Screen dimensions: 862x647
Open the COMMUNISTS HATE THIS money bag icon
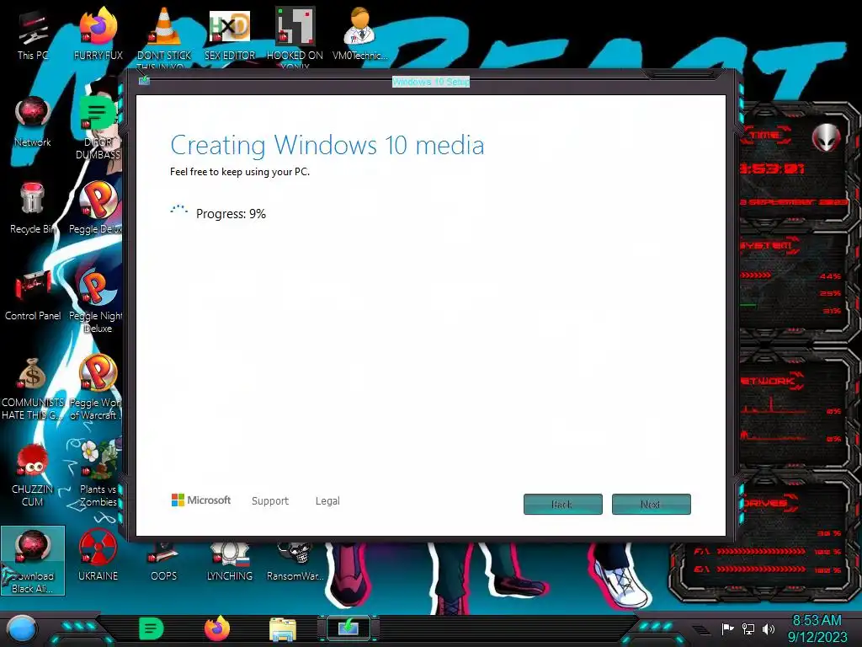tap(33, 388)
